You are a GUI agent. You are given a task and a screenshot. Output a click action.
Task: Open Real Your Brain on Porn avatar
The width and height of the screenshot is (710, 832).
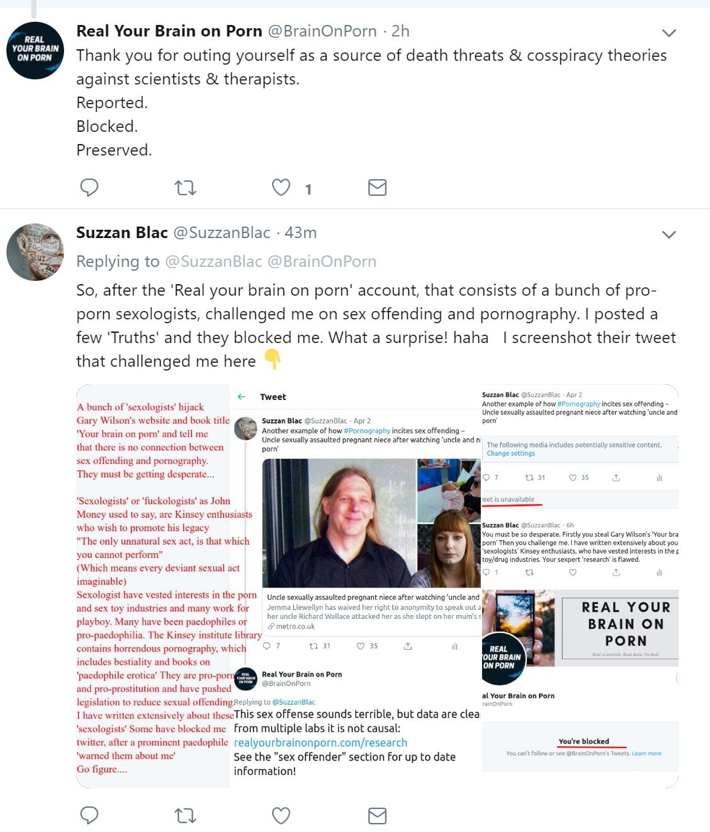(x=35, y=51)
